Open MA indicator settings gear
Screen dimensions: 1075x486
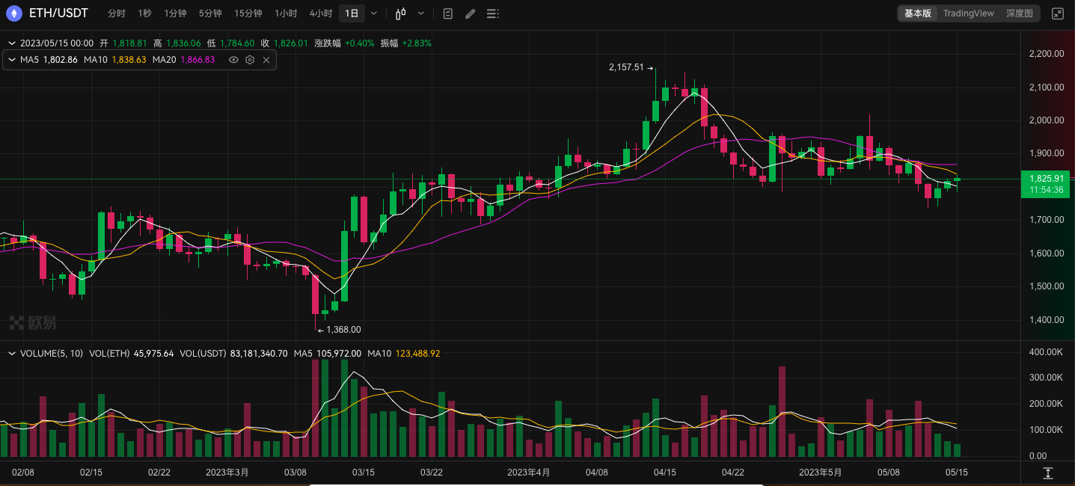pyautogui.click(x=250, y=60)
